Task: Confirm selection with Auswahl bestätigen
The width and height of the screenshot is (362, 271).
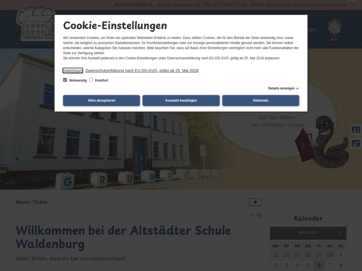Action: pos(181,100)
